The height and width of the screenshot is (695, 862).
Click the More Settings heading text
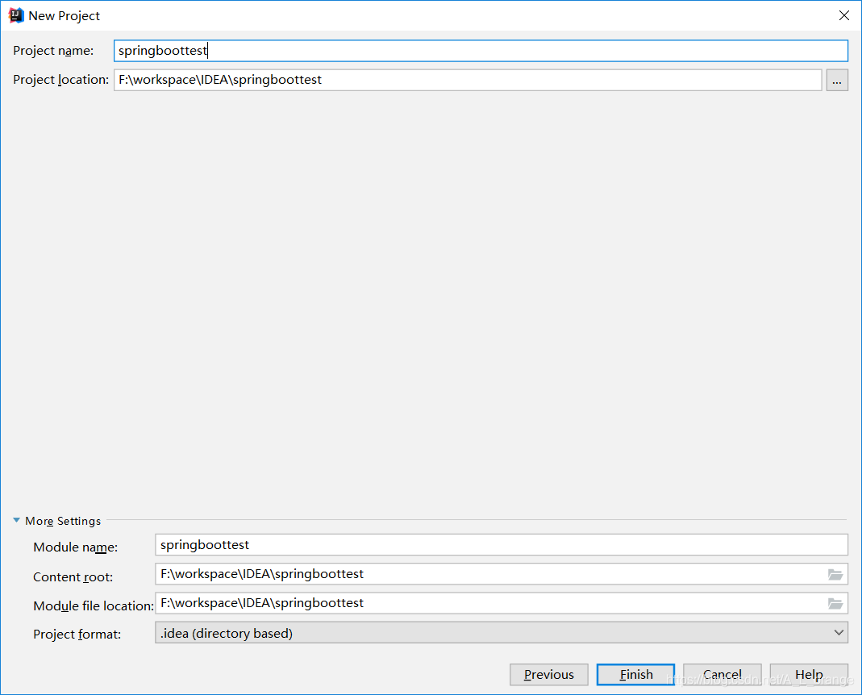63,521
